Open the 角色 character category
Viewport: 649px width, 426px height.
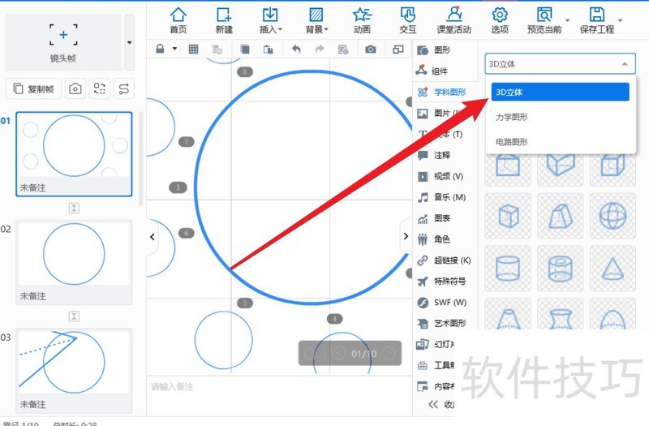pyautogui.click(x=434, y=239)
